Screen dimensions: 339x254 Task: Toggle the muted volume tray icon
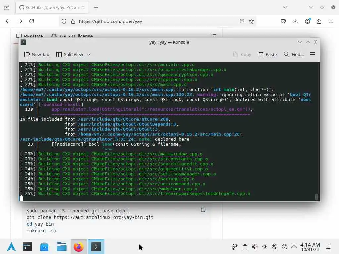click(x=255, y=247)
